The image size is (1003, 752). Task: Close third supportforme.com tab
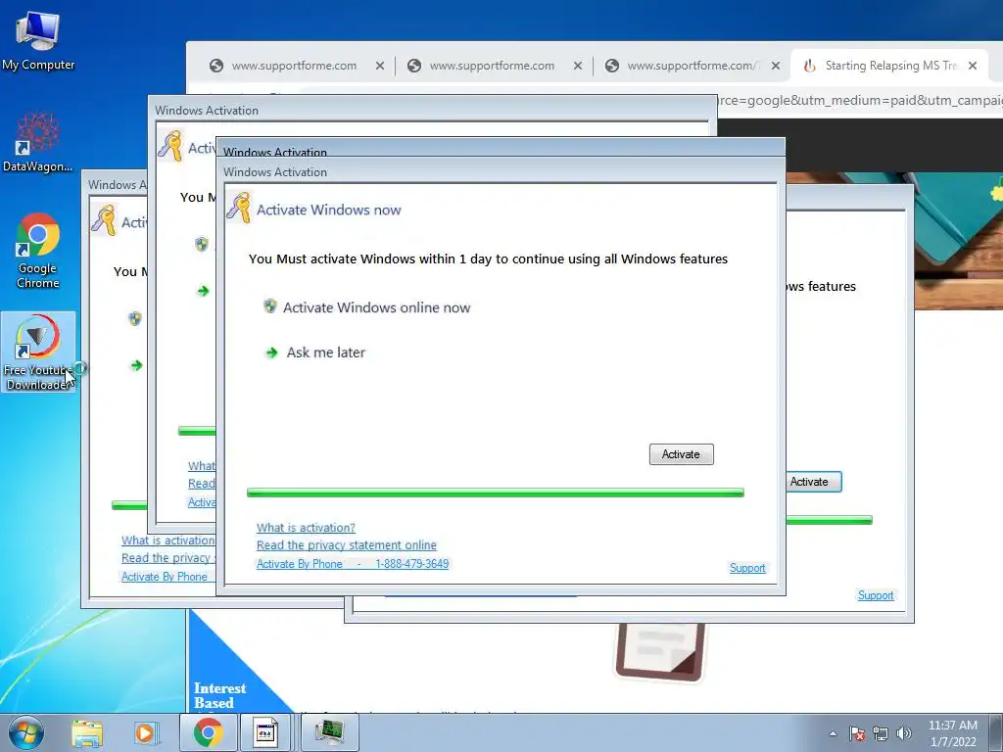coord(776,66)
